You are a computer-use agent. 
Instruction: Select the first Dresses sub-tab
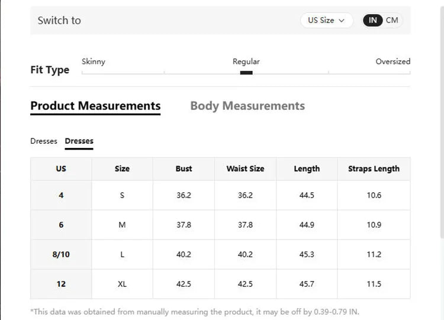[44, 141]
